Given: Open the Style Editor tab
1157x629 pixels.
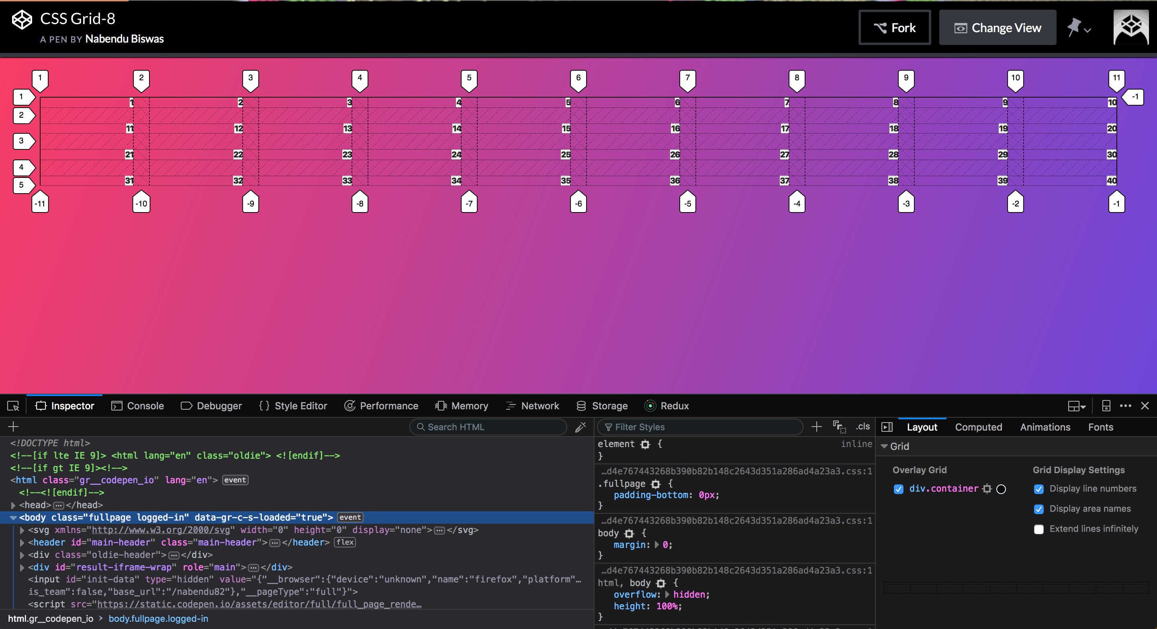Looking at the screenshot, I should [293, 406].
